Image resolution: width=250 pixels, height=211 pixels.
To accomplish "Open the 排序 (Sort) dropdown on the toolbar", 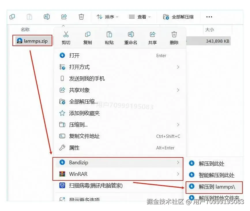I will pyautogui.click(x=108, y=16).
